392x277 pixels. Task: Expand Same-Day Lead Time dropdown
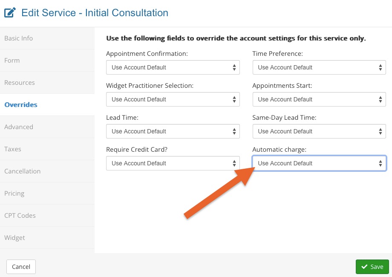319,131
